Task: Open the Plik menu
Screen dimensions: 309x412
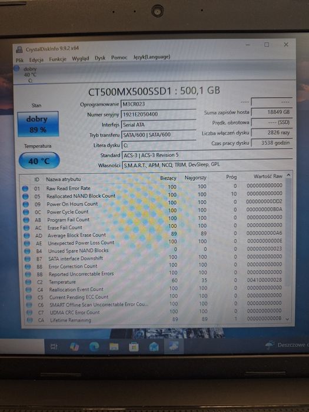Action: [19, 60]
